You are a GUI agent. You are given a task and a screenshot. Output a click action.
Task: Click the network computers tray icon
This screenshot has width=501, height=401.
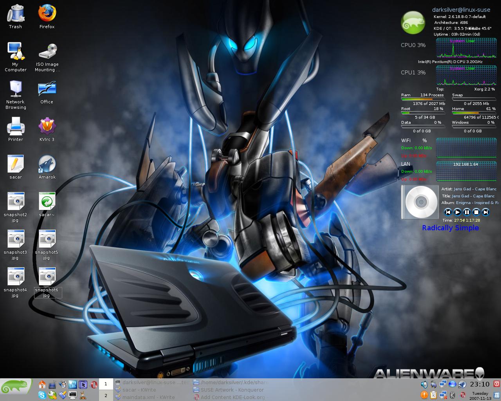[443, 384]
